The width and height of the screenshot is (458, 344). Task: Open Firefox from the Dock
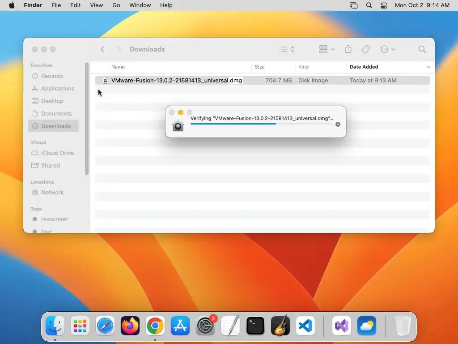coord(130,326)
